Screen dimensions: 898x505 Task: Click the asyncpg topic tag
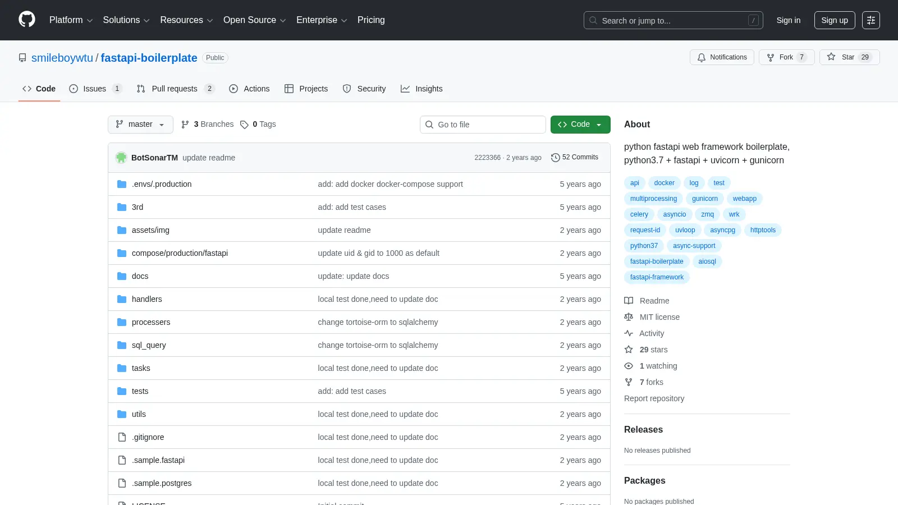(722, 230)
